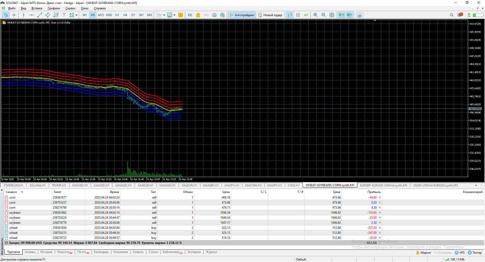Toggle the Algo Trading button
The height and width of the screenshot is (262, 485).
(x=242, y=15)
